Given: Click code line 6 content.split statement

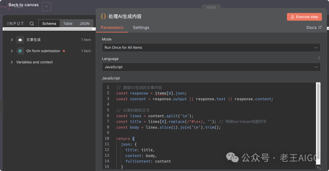Looking at the screenshot, I should click(x=155, y=116).
